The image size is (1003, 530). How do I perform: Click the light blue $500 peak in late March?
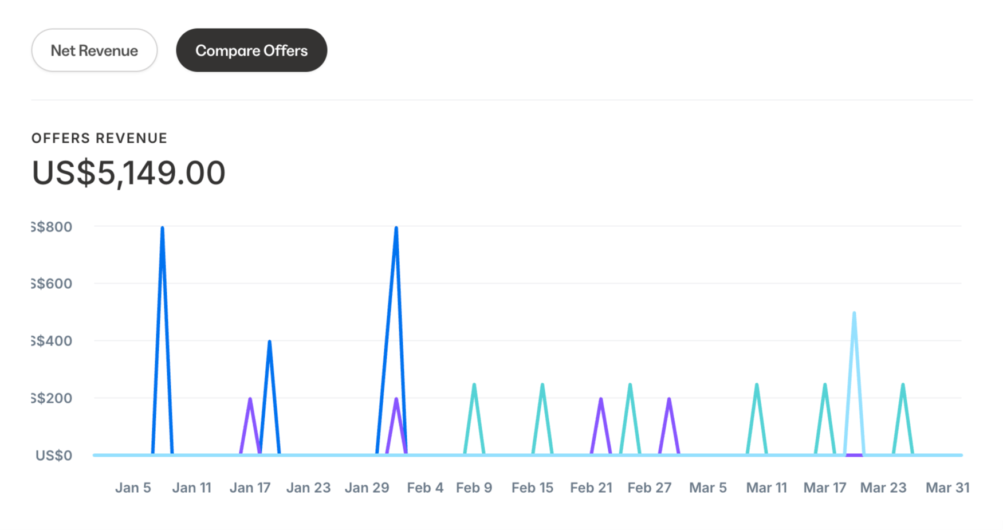tap(854, 314)
